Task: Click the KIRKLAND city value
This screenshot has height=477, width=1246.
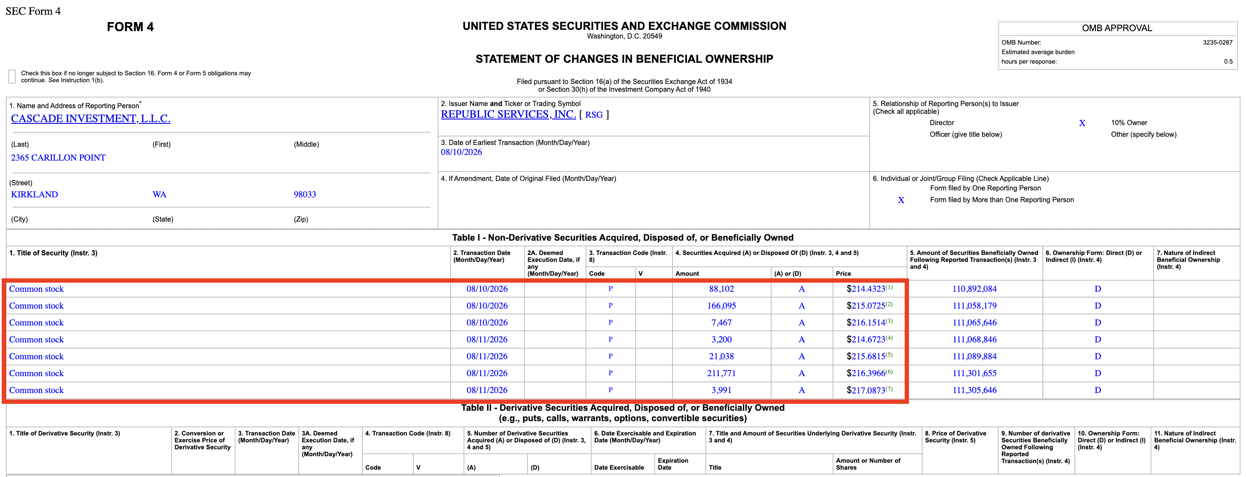Action: pos(34,194)
